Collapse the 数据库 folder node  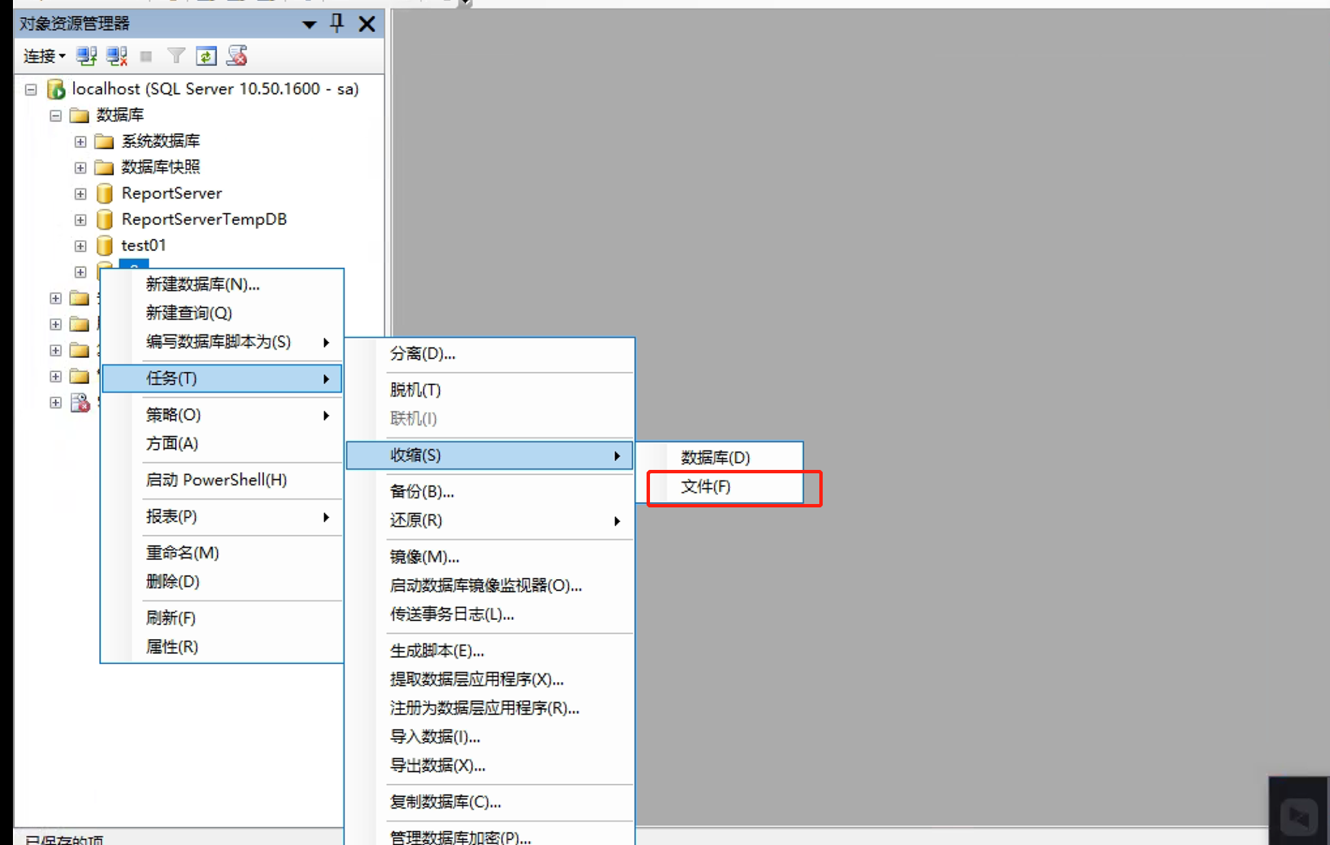point(55,115)
